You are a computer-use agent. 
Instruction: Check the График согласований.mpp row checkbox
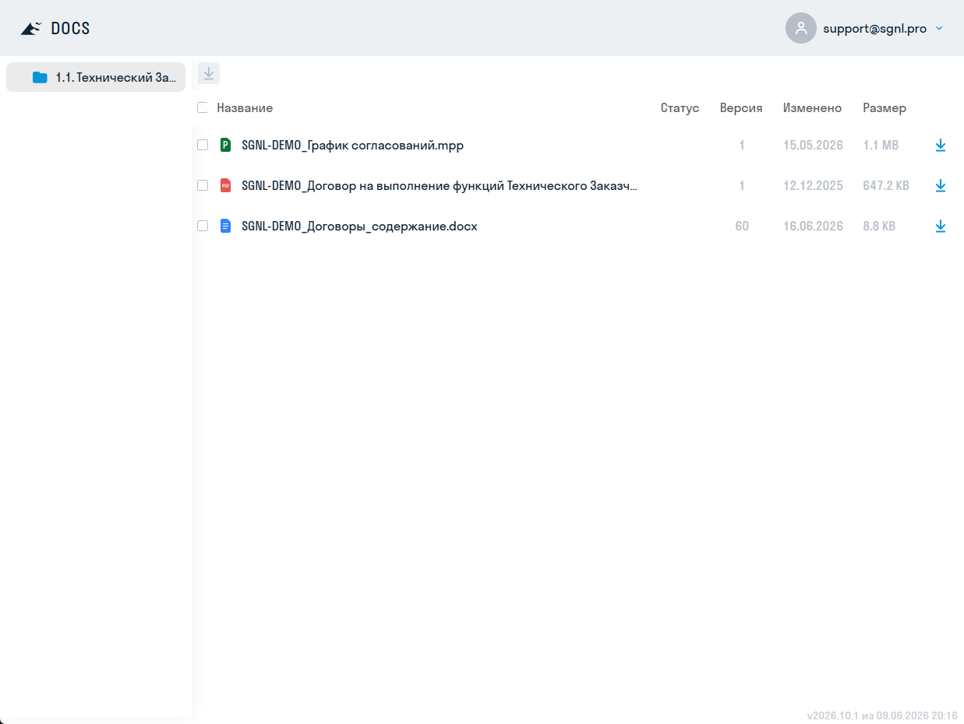click(x=203, y=145)
